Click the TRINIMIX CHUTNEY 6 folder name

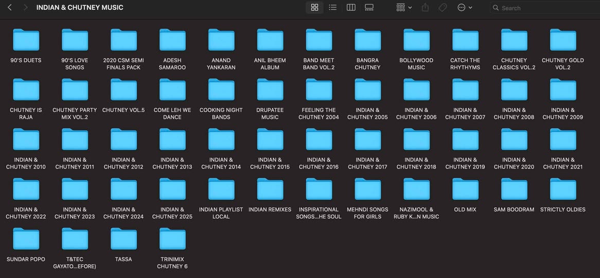tap(172, 263)
